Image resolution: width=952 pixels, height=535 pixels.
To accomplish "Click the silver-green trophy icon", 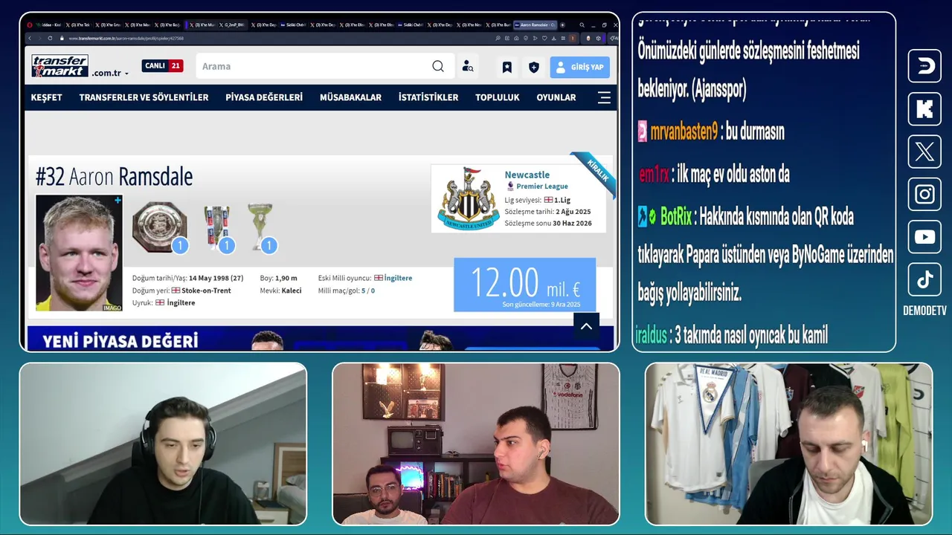I will (261, 227).
